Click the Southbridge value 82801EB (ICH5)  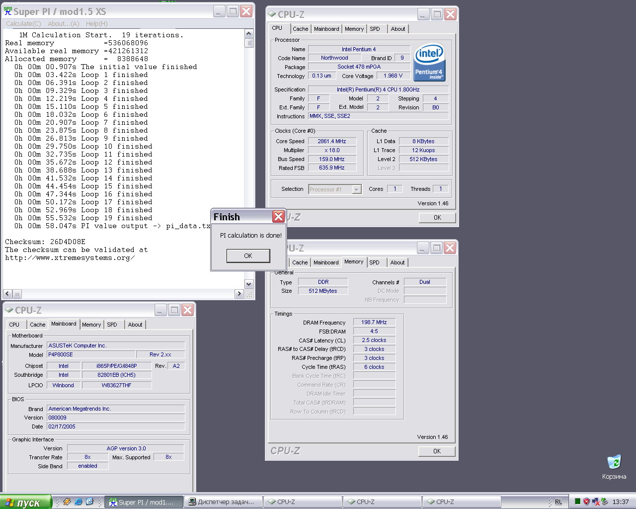(x=117, y=375)
